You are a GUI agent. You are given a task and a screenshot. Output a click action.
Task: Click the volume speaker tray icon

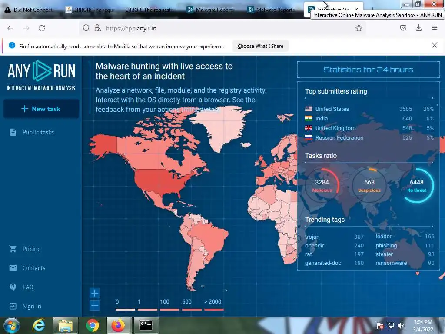point(401,326)
